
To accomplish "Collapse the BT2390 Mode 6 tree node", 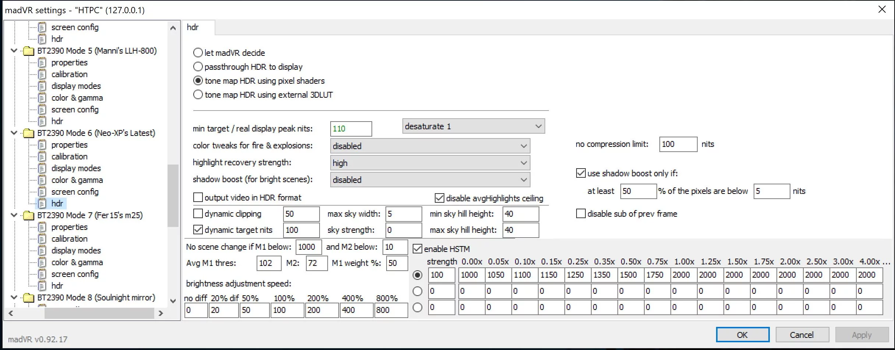I will point(14,133).
